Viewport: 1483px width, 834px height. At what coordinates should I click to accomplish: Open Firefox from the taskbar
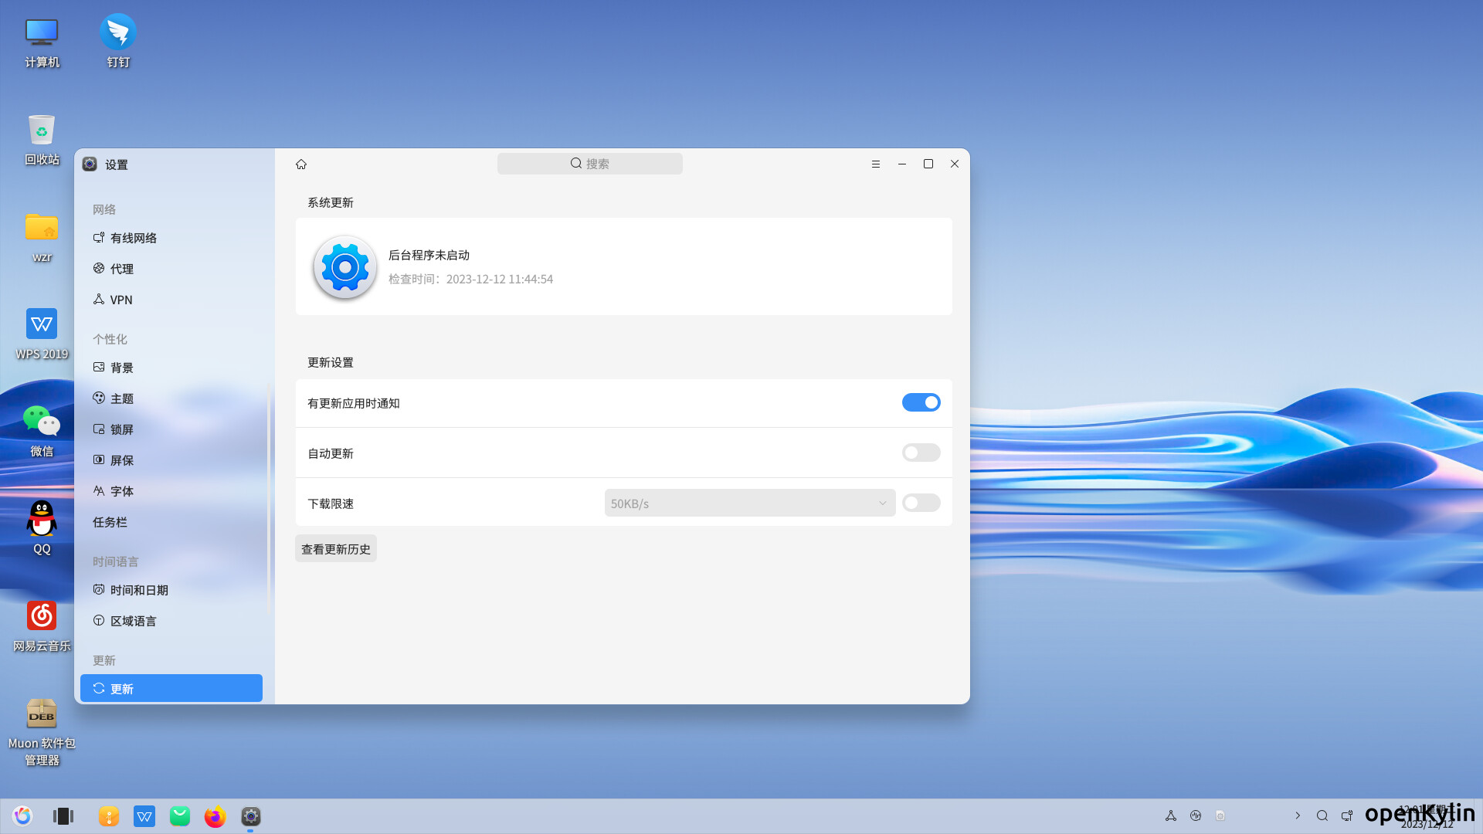[x=215, y=816]
